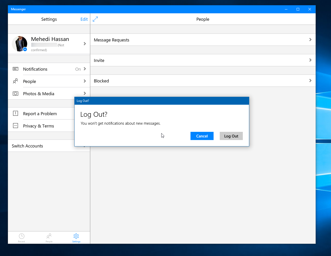Click the Photos & Media camera icon
331x256 pixels.
coord(15,93)
